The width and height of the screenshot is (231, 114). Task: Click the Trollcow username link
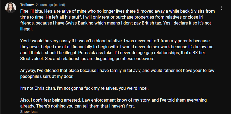pos(27,5)
